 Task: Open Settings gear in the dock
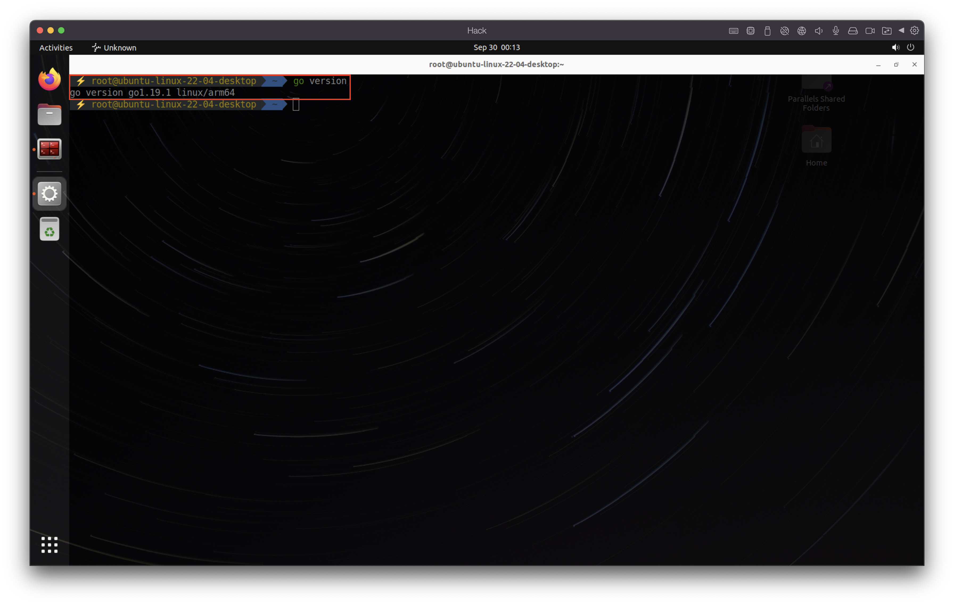tap(50, 194)
